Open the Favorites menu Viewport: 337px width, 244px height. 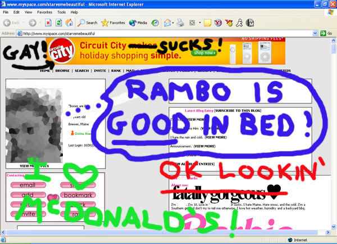pos(44,12)
